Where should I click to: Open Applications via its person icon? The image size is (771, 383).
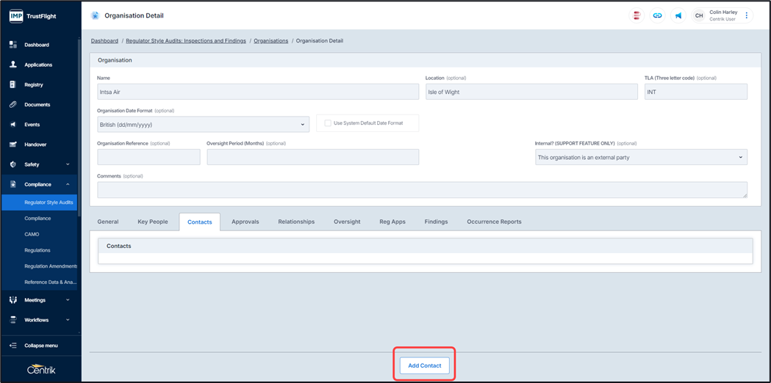point(12,65)
